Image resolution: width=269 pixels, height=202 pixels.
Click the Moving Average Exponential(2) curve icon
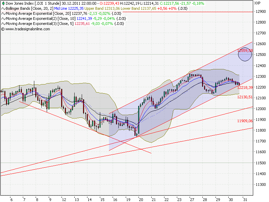coord(3,19)
